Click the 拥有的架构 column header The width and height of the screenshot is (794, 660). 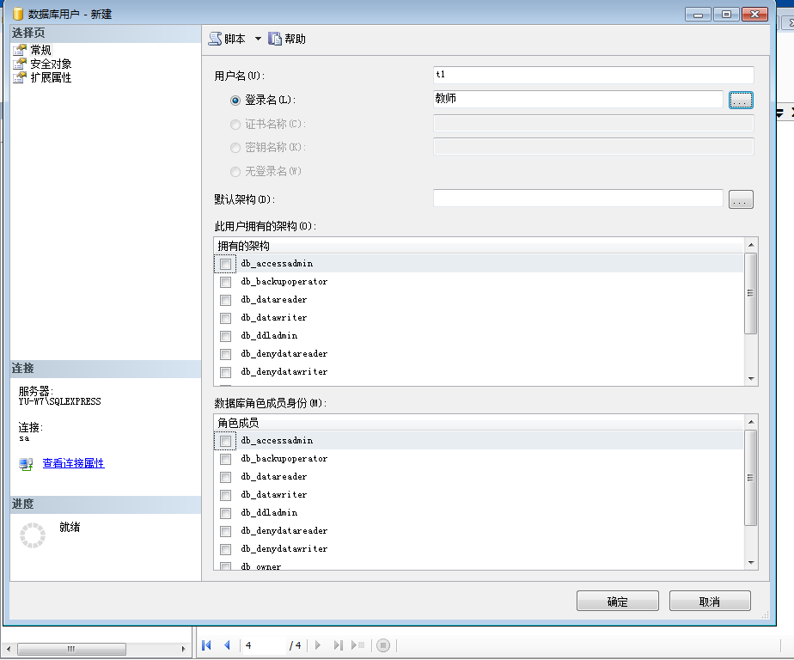tap(479, 246)
